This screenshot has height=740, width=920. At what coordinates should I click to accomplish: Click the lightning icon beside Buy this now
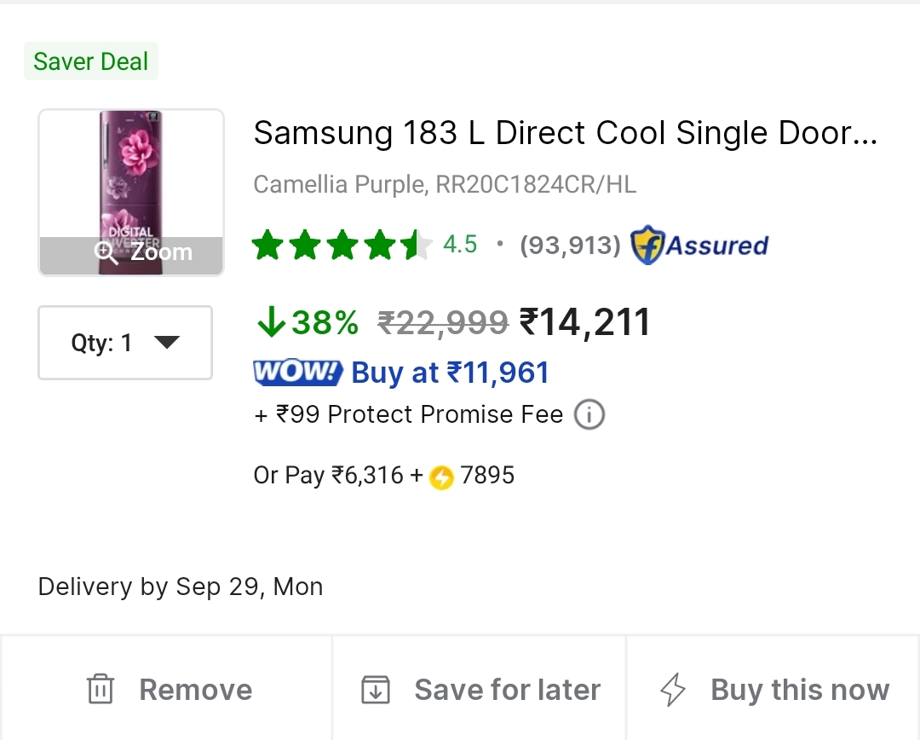[673, 689]
